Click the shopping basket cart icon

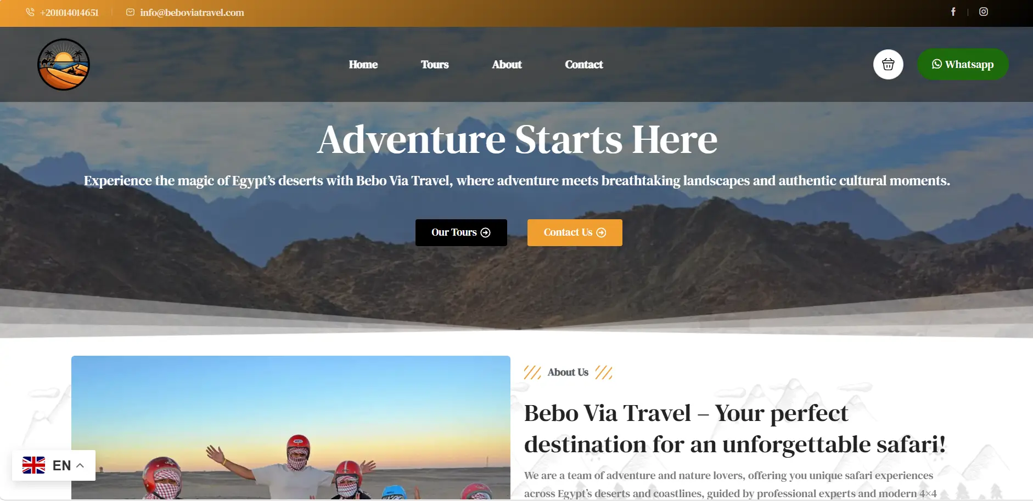point(888,64)
